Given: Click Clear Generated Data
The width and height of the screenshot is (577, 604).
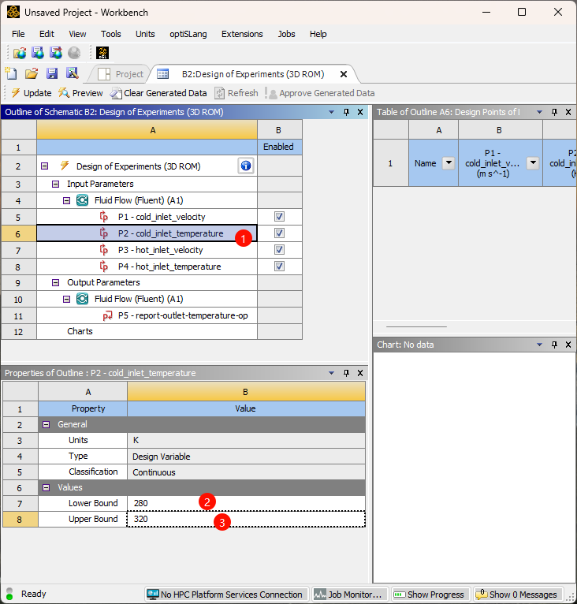Looking at the screenshot, I should (x=158, y=93).
